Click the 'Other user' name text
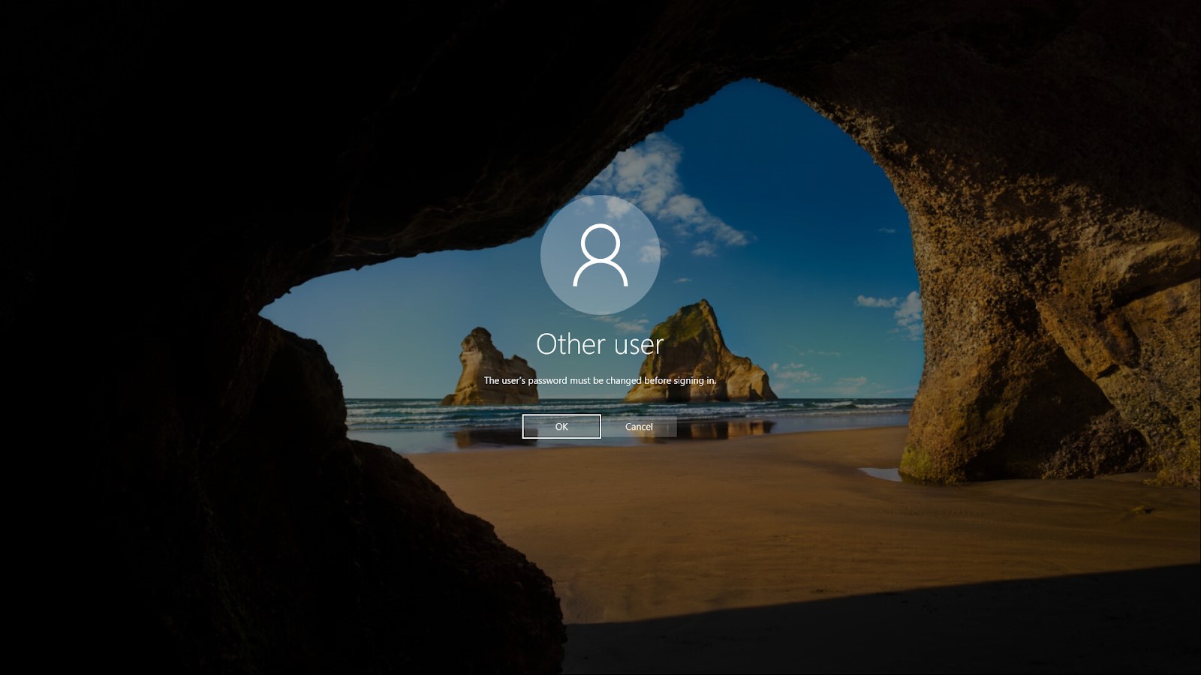 coord(600,343)
